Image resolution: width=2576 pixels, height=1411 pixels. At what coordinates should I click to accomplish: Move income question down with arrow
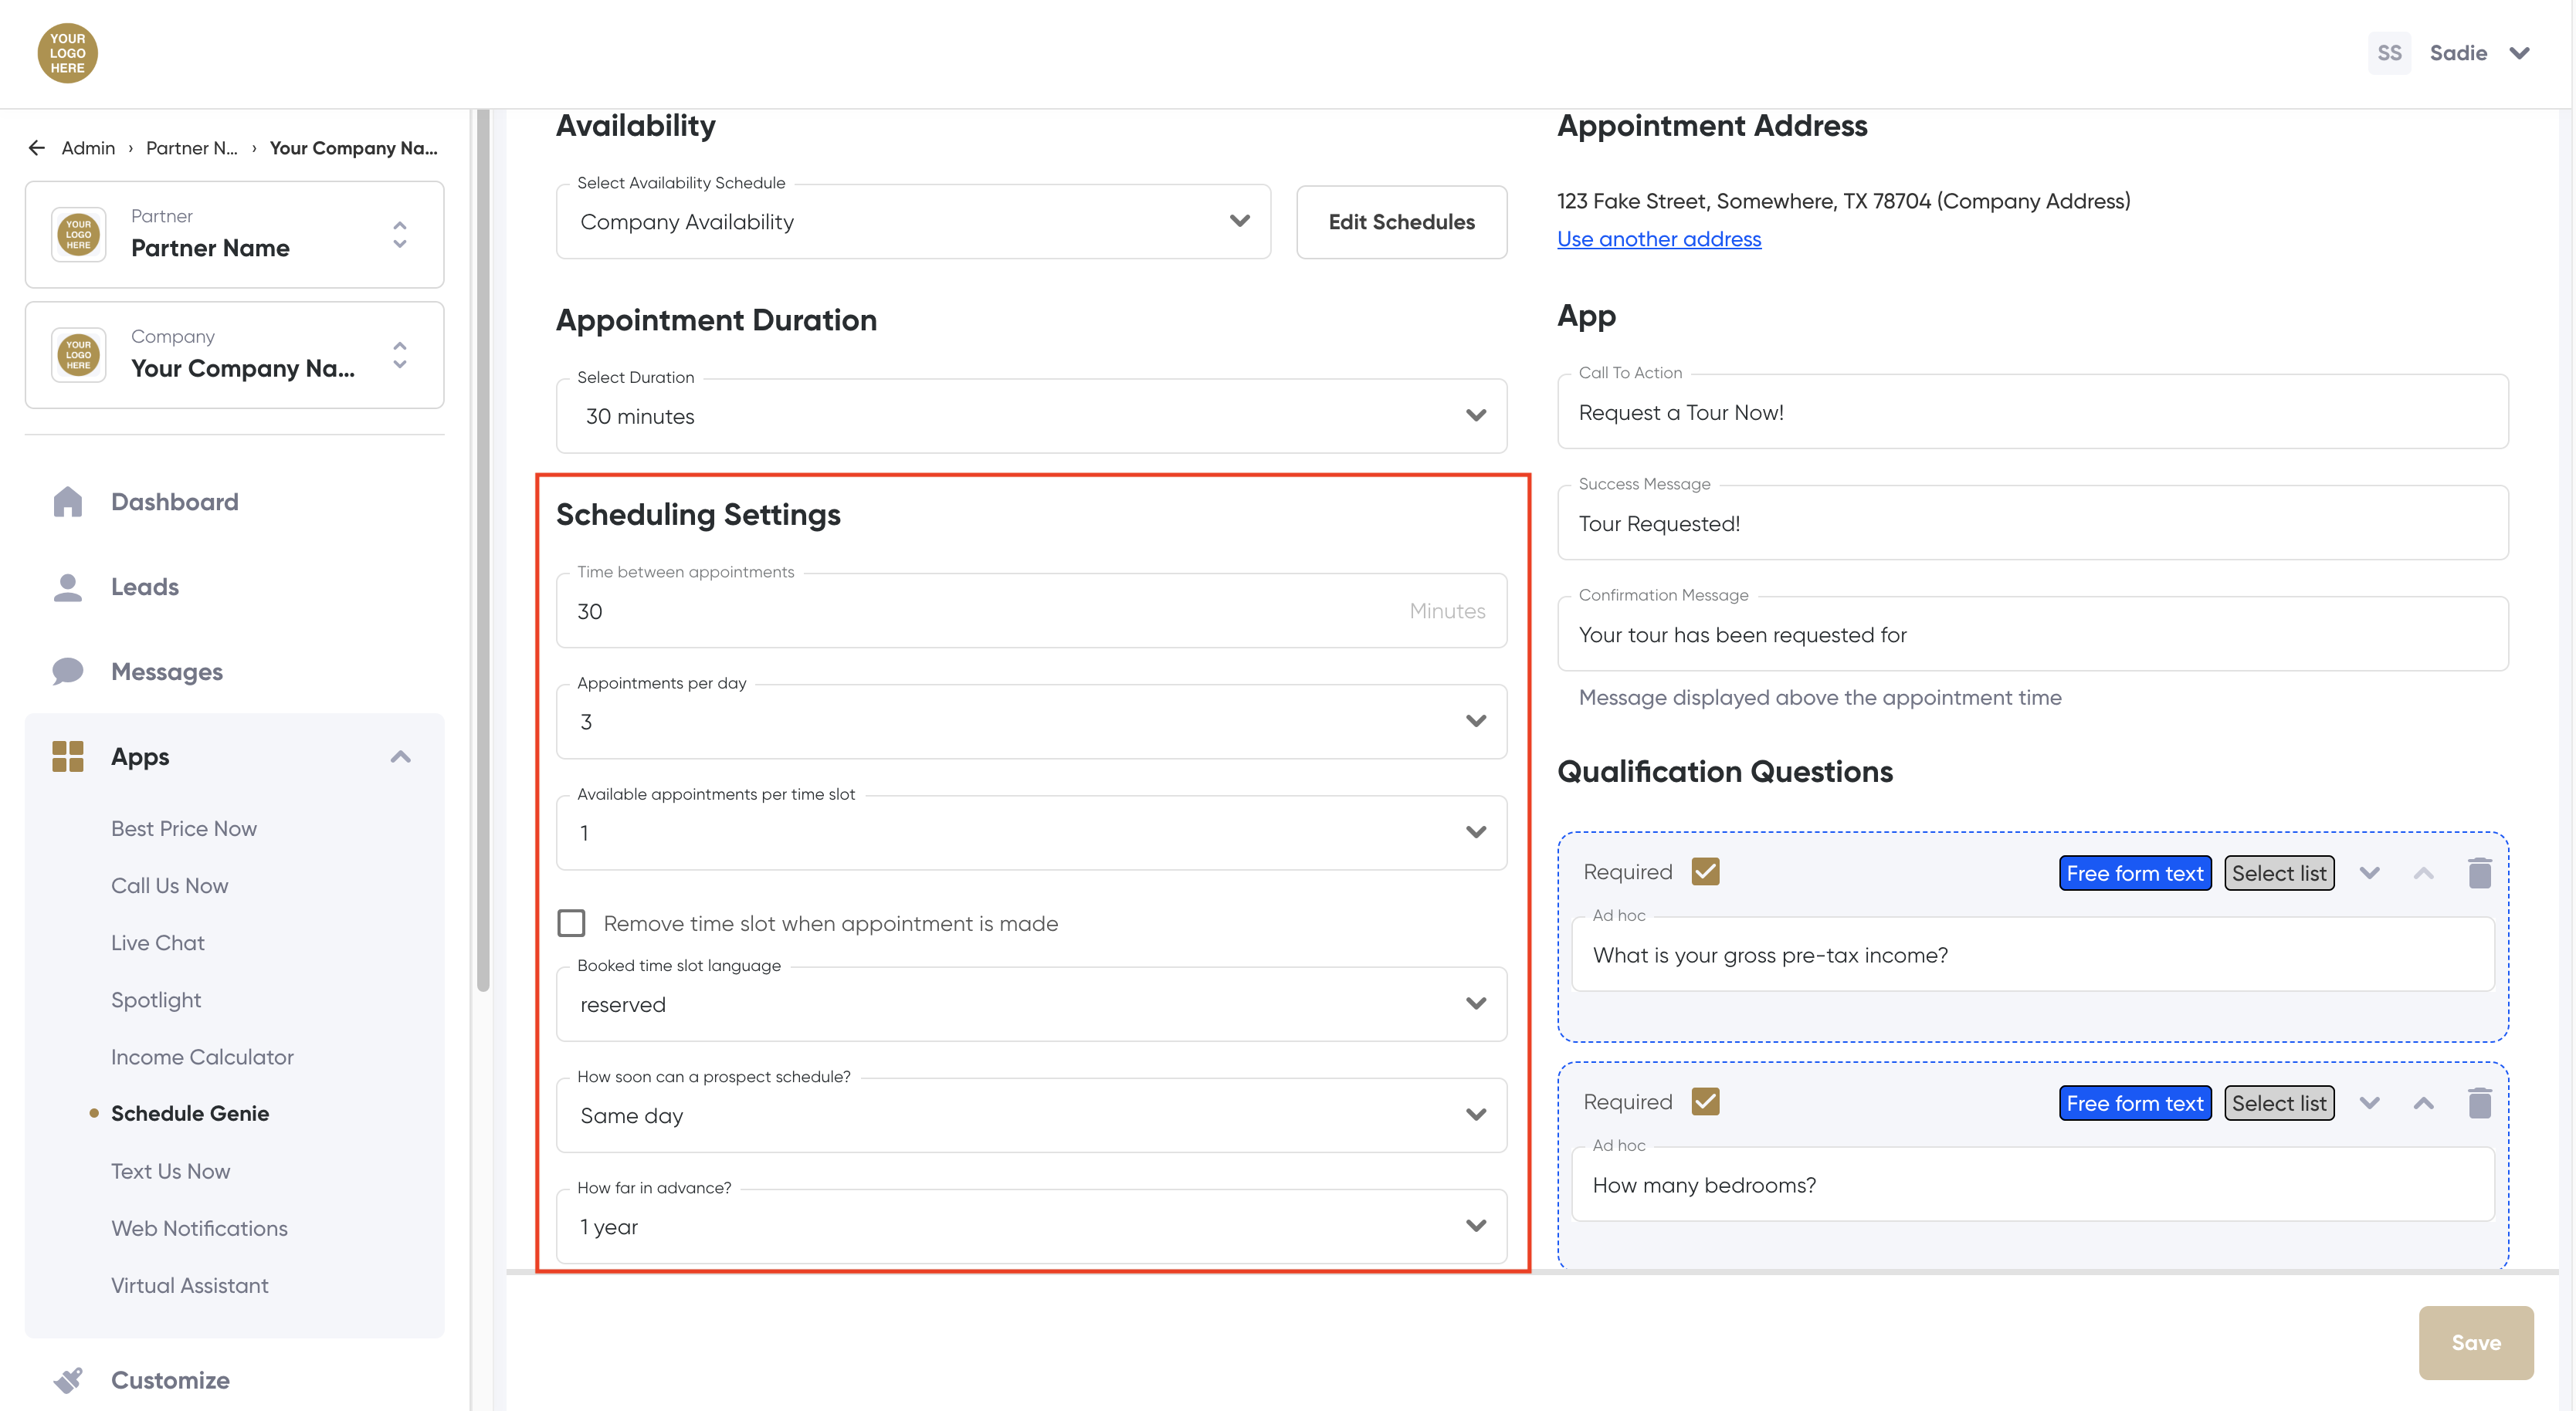2369,872
